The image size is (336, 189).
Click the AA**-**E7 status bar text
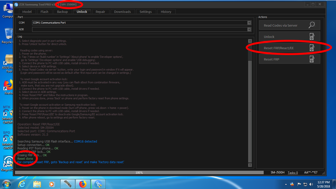point(311,172)
